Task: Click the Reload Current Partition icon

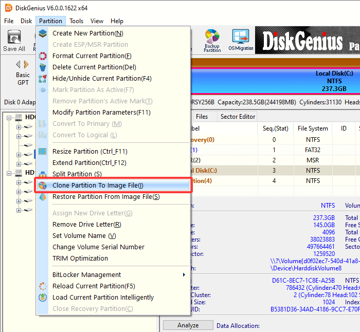Action: pos(43,286)
